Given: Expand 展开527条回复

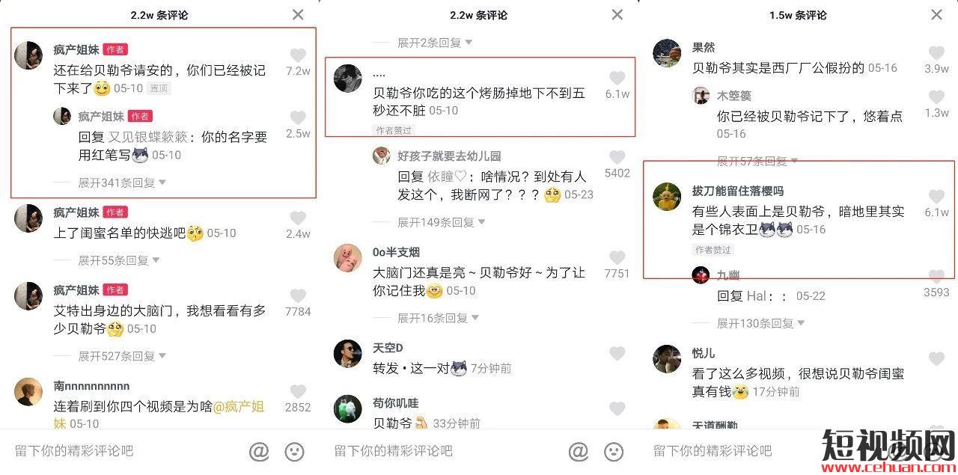Looking at the screenshot, I should 122,356.
